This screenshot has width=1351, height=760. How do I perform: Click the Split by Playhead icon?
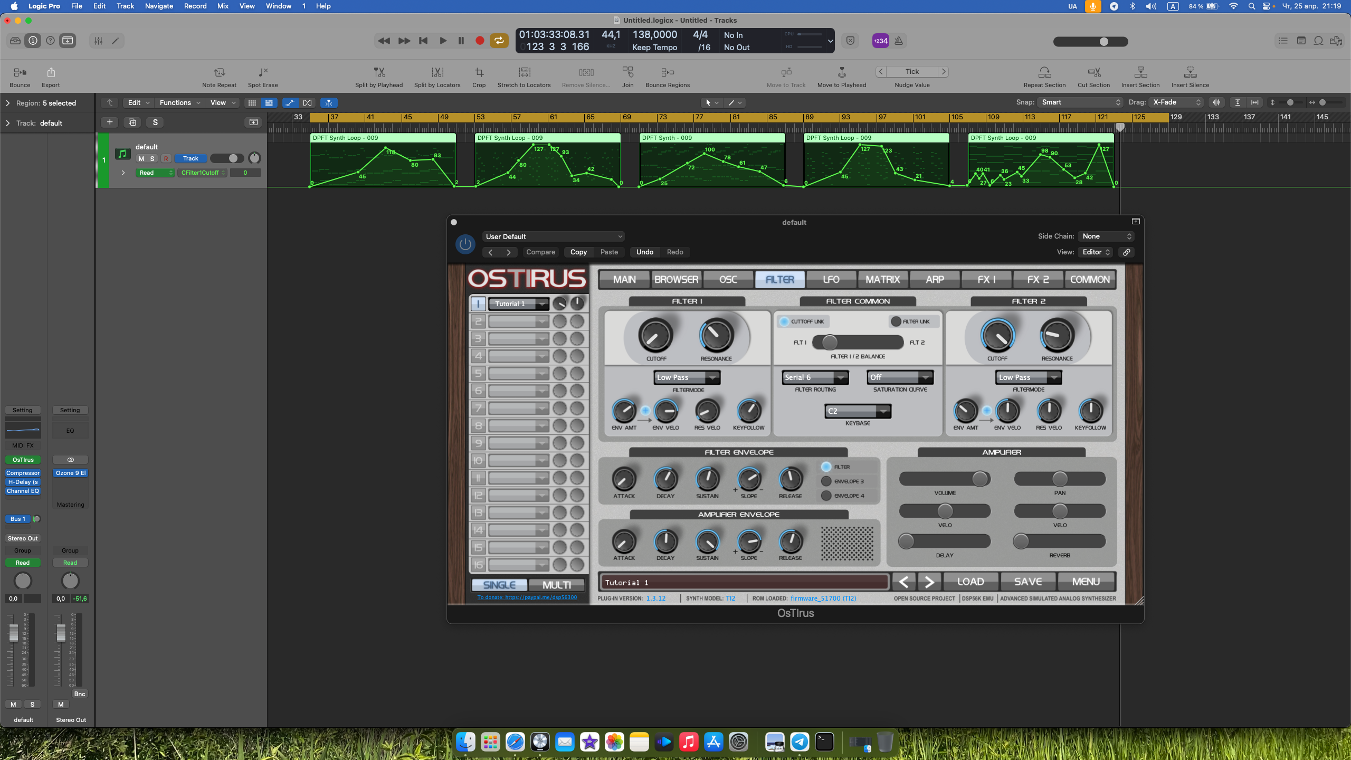tap(379, 72)
